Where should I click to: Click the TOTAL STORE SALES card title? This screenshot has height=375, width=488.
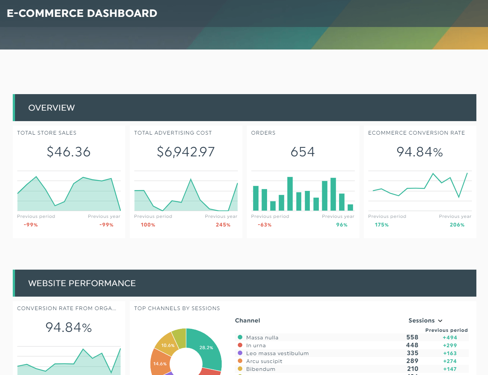coord(47,133)
